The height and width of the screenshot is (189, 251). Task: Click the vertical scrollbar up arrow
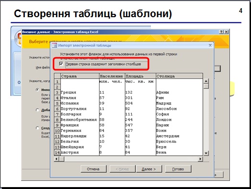pos(206,81)
